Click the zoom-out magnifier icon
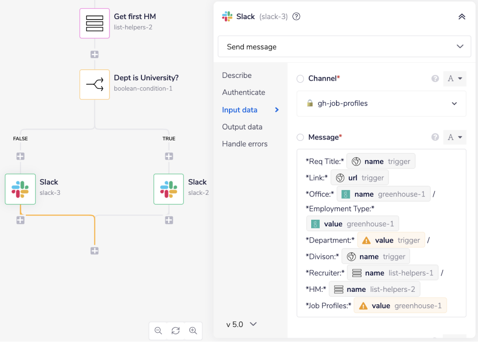Viewport: 478px width, 342px height. click(x=158, y=331)
